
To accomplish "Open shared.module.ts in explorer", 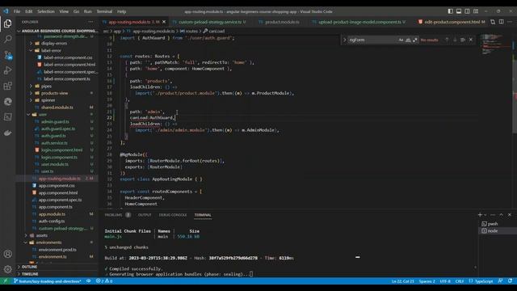I will click(x=57, y=108).
